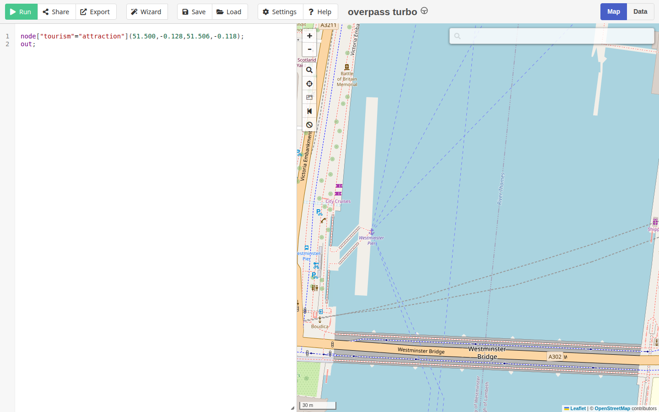Click the A3211 road shield
This screenshot has height=412, width=659.
[x=328, y=26]
